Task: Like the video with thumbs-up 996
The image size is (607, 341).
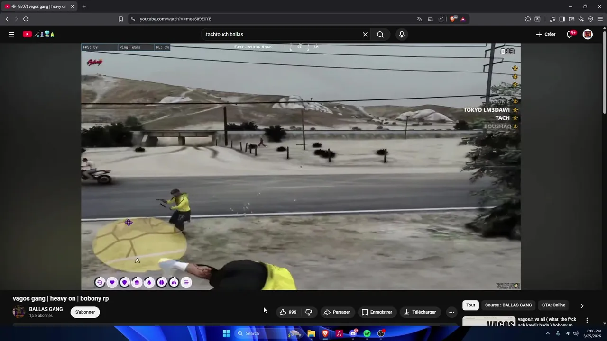Action: coord(288,312)
